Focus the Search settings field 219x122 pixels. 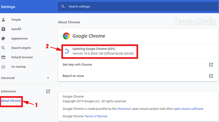click(x=138, y=6)
